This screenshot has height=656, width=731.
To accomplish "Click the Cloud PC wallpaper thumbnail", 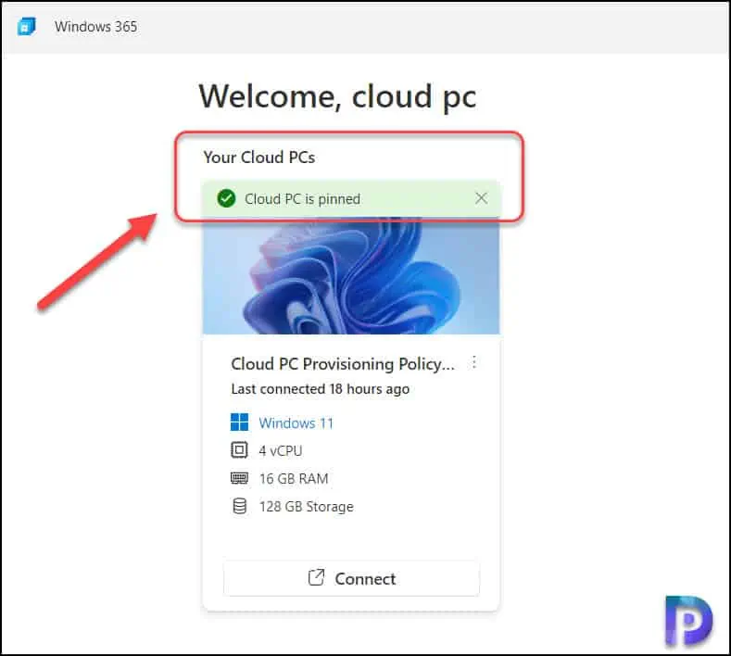I will point(351,276).
